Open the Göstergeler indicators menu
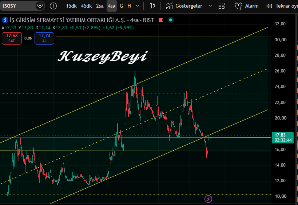 coord(184,6)
